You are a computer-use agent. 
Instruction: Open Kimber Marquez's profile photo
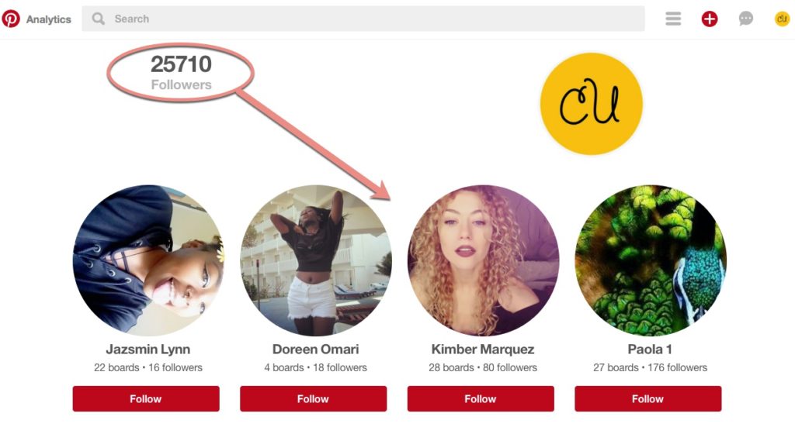483,260
